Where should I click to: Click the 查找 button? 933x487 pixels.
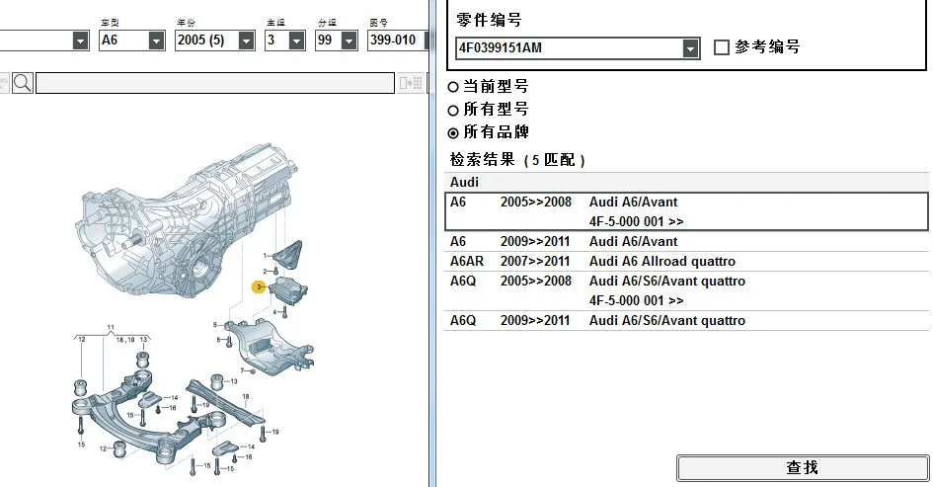(802, 468)
